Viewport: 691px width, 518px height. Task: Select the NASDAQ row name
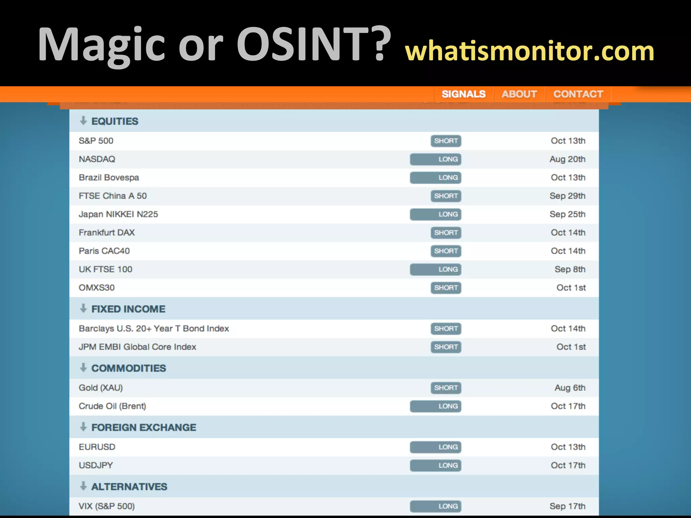point(97,159)
